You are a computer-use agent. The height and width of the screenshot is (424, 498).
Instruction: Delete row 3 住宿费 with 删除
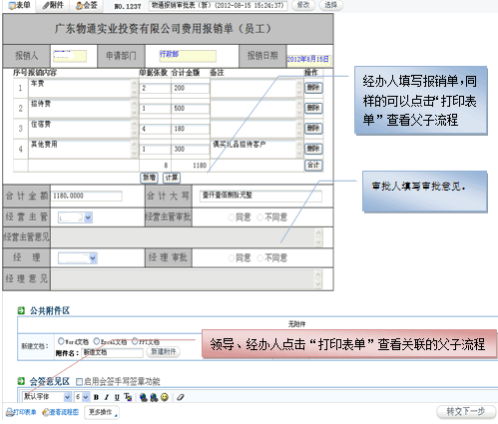pyautogui.click(x=313, y=129)
